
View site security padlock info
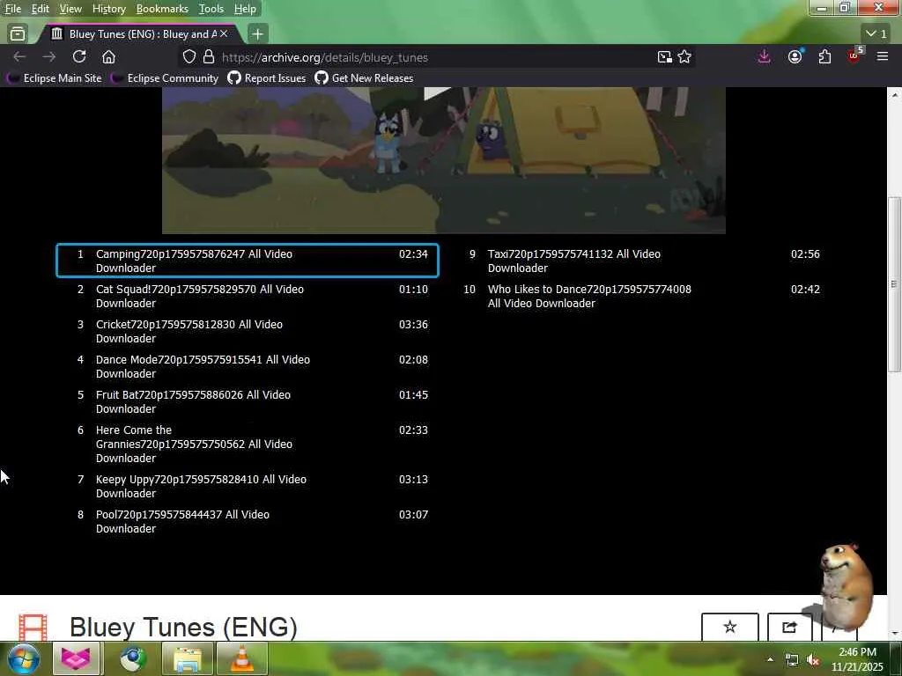coord(209,57)
